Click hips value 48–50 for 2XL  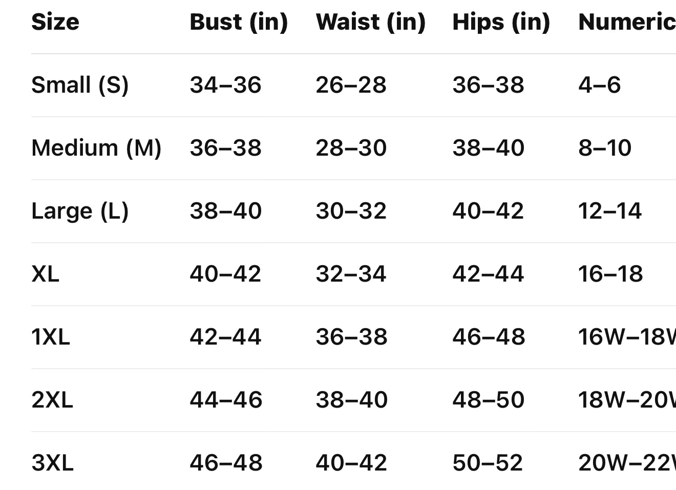click(489, 400)
